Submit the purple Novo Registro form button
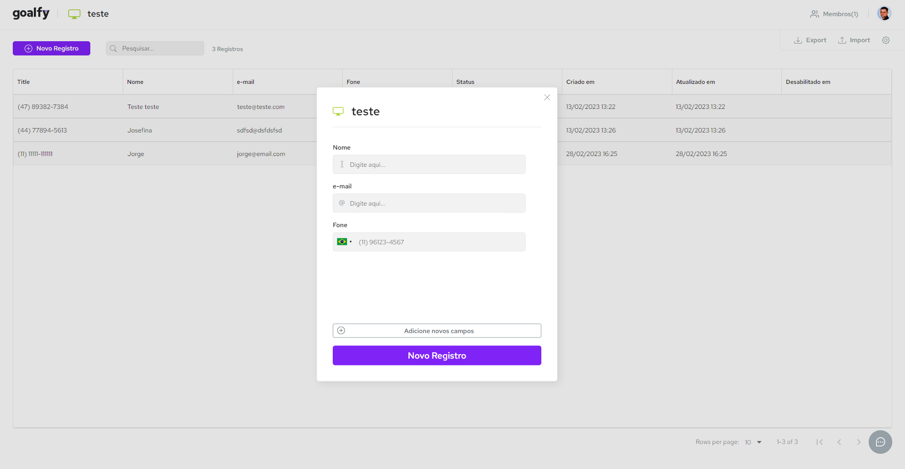Image resolution: width=905 pixels, height=469 pixels. (437, 356)
